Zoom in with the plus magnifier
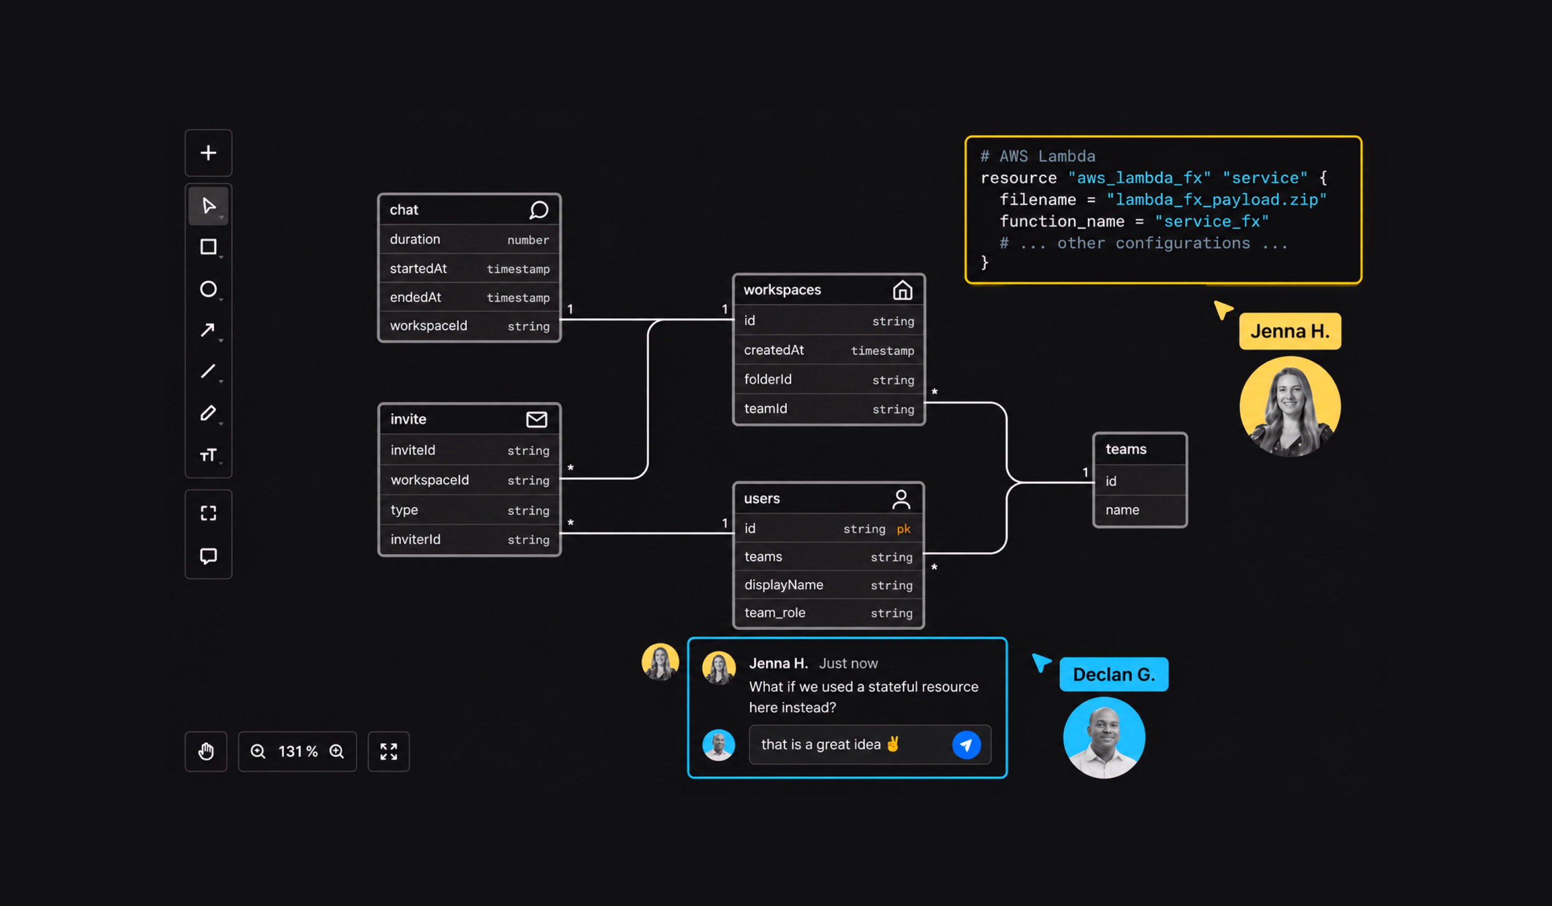The image size is (1552, 906). (336, 751)
